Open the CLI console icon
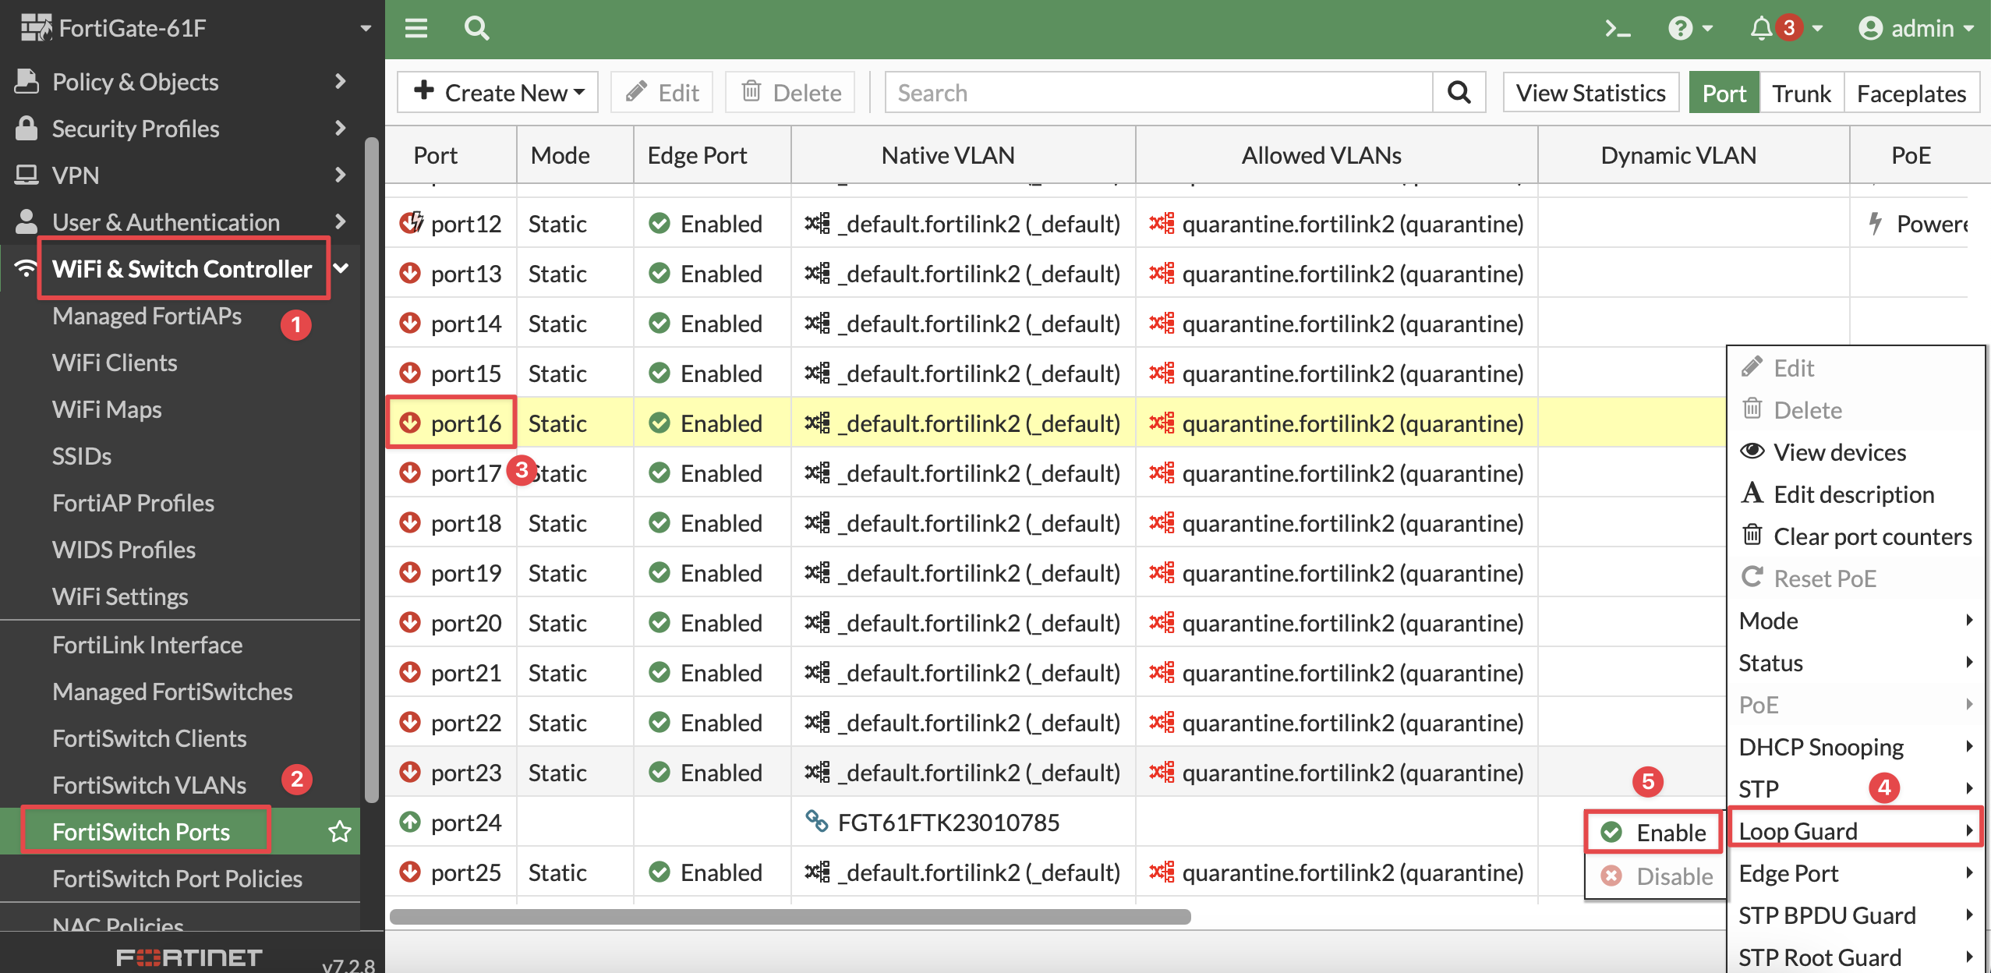Screen dimensions: 1991x973 point(1618,29)
